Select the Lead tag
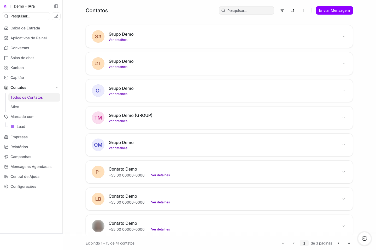The image size is (376, 250). (x=34, y=127)
